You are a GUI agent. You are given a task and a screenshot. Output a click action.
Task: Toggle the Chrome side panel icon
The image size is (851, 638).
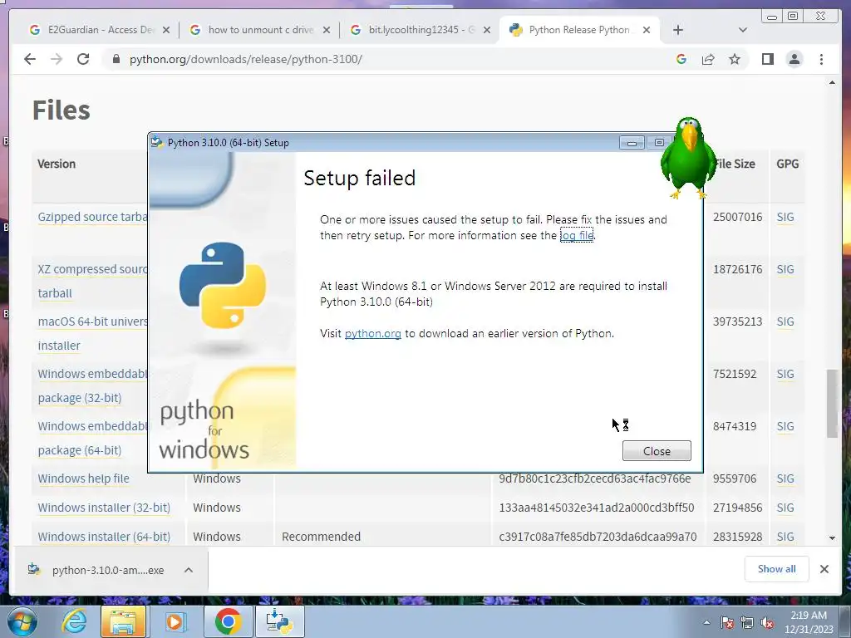click(767, 59)
